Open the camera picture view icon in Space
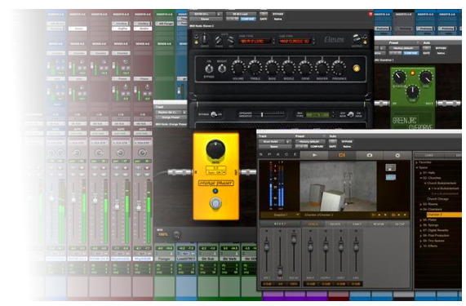The height and width of the screenshot is (306, 466). [370, 155]
